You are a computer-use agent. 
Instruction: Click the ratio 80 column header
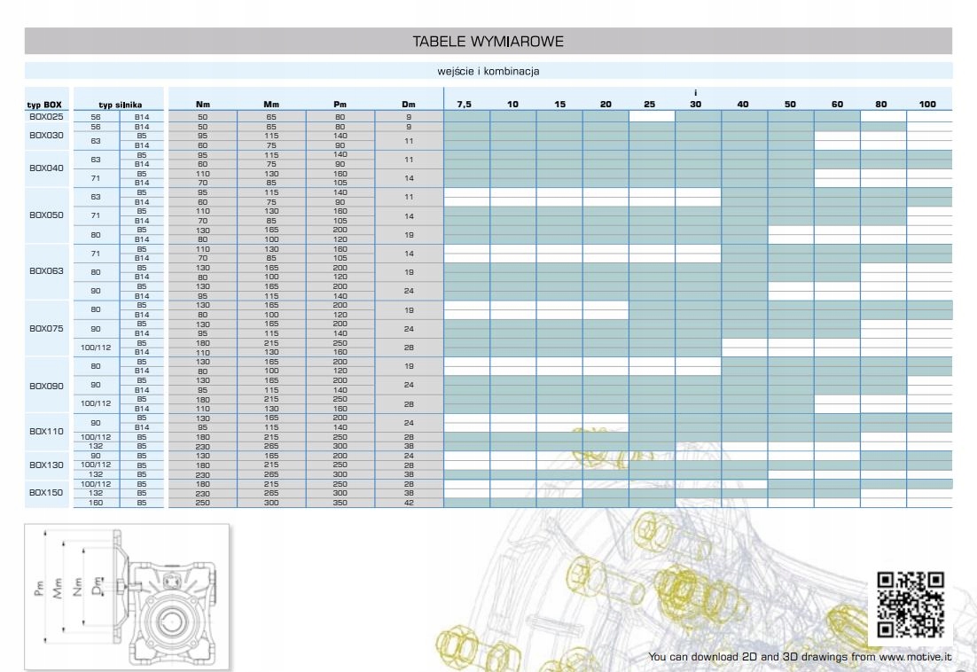click(881, 104)
